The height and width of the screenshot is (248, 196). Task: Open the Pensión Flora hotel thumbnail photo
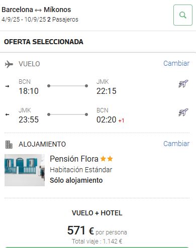(25, 170)
